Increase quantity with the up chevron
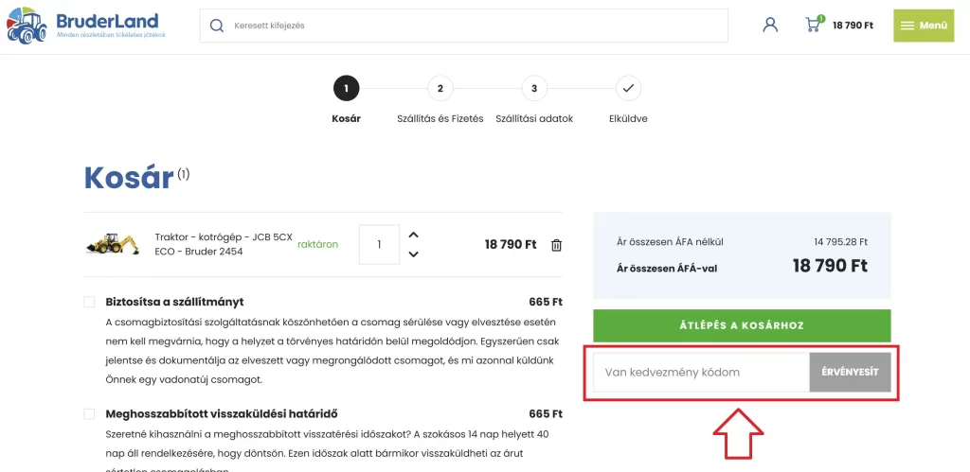The image size is (970, 472). (x=414, y=235)
